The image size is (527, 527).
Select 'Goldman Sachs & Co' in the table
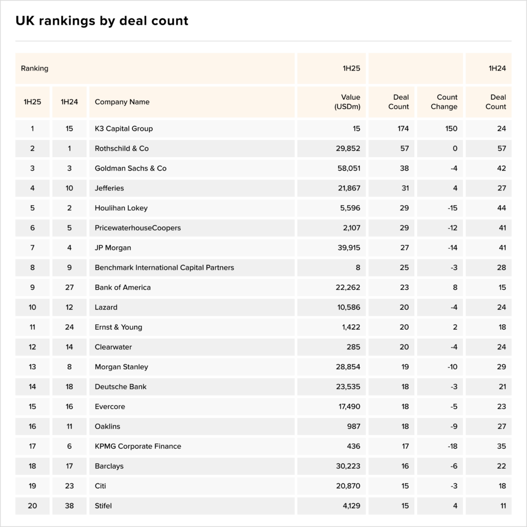tap(130, 168)
